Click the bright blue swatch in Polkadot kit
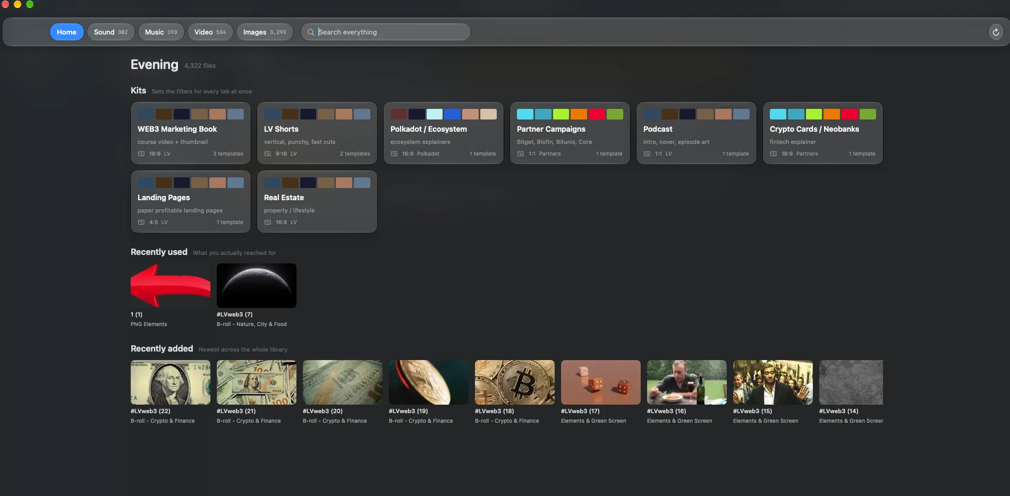The image size is (1010, 496). (452, 114)
